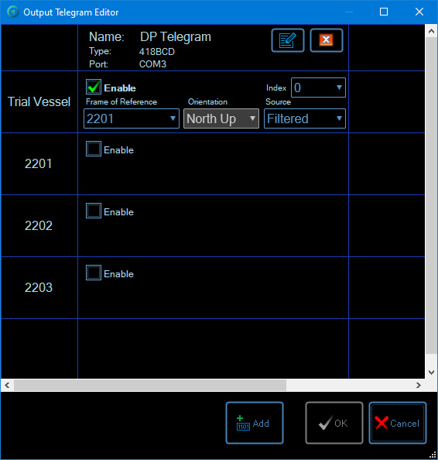Confirm with the OK button
Image resolution: width=438 pixels, height=460 pixels.
[334, 423]
